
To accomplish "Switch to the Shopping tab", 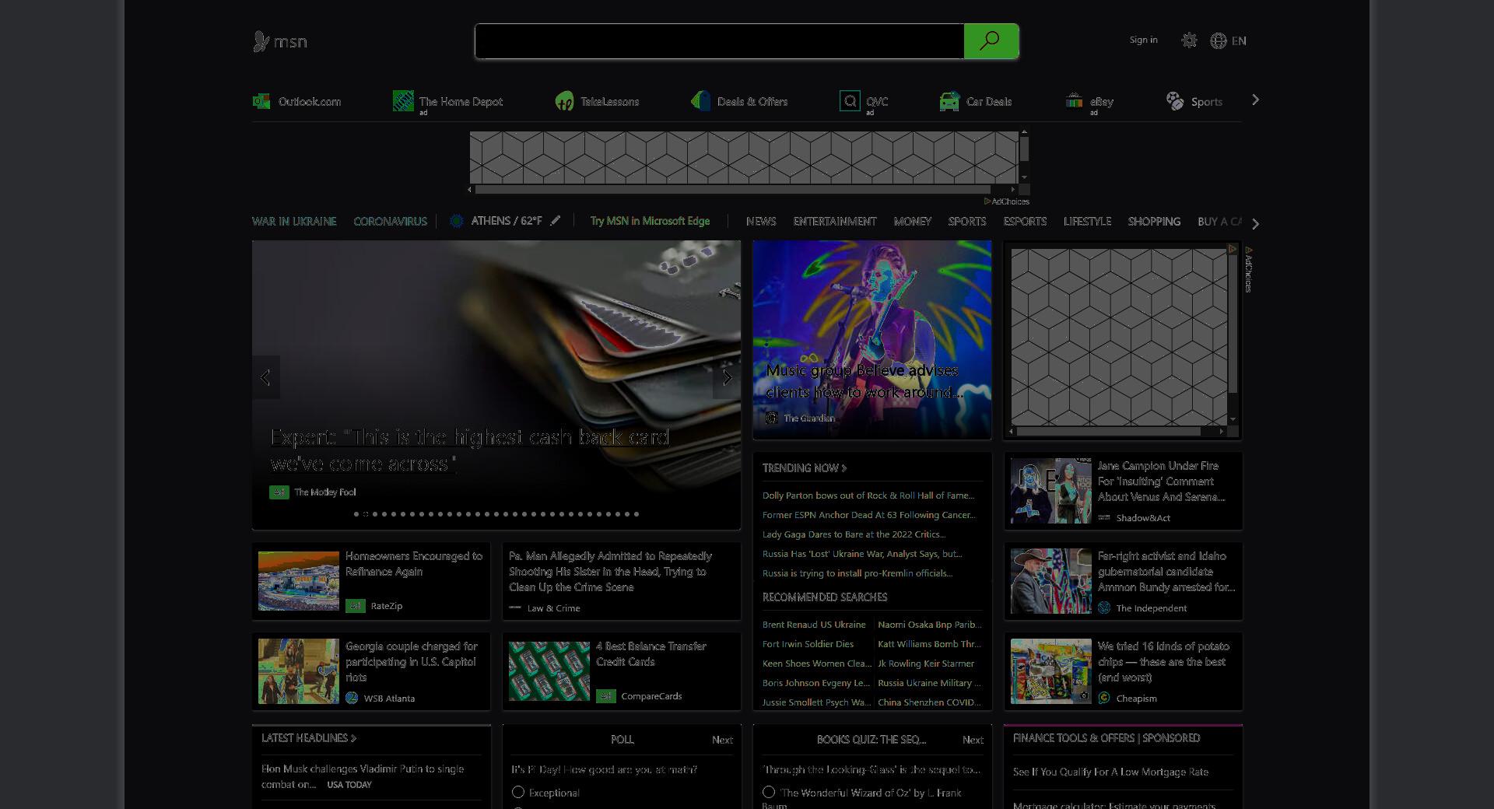I will coord(1154,221).
